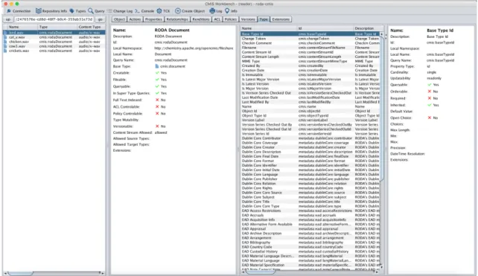Open the Log printer icon
This screenshot has width=478, height=276.
point(212,11)
